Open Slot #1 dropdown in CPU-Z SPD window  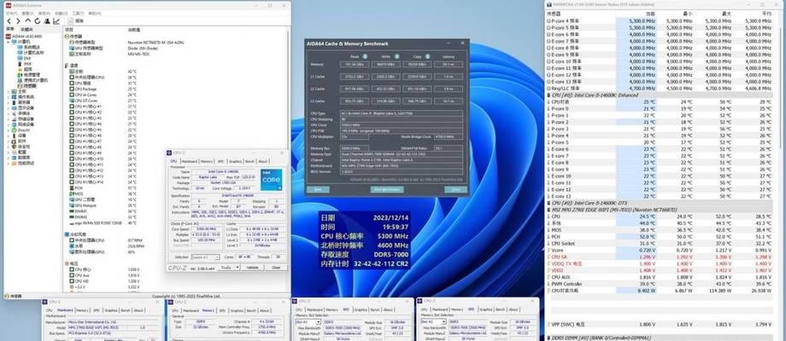(x=308, y=322)
